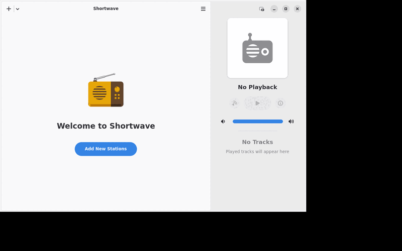Switch to mini player window mode
The width and height of the screenshot is (402, 251).
[261, 9]
